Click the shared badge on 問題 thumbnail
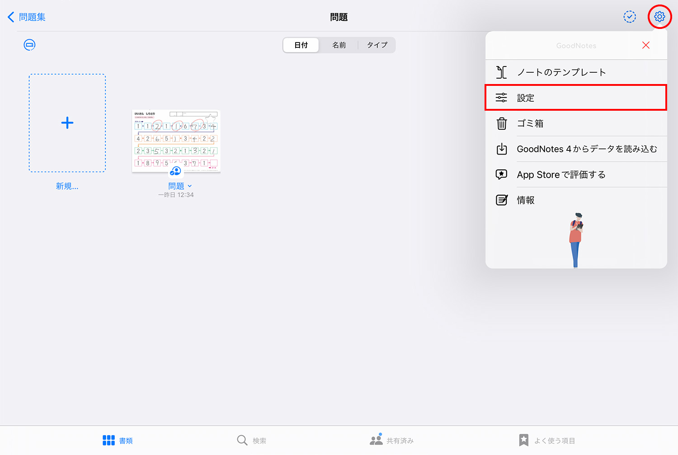 click(x=176, y=171)
